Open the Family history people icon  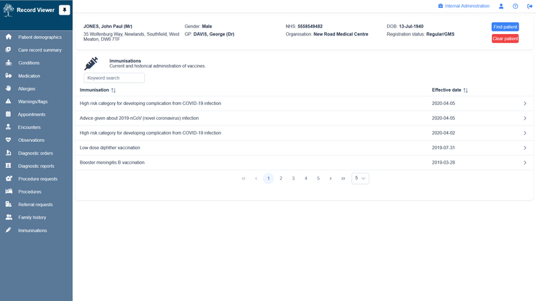click(x=9, y=217)
